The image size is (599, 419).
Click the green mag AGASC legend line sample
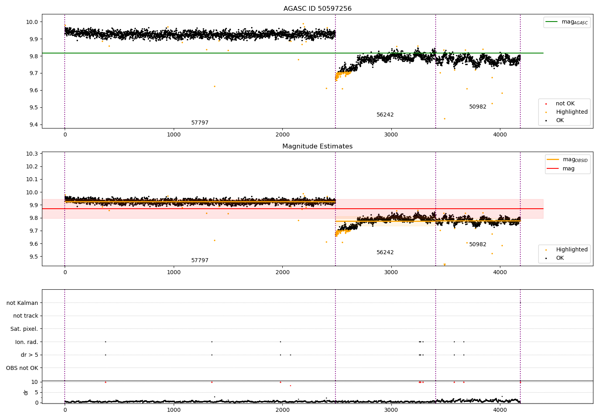(x=552, y=22)
